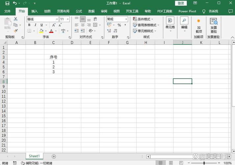Toggle Underline formatting
The width and height of the screenshot is (235, 165).
tap(42, 25)
